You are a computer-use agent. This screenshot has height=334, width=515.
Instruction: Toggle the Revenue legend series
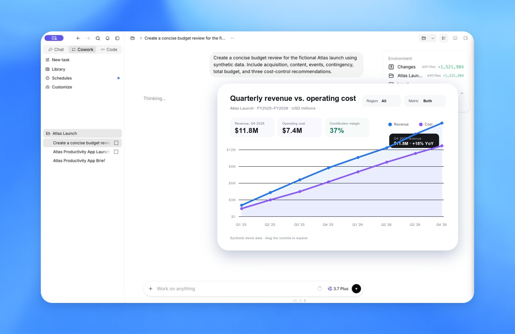(x=398, y=124)
